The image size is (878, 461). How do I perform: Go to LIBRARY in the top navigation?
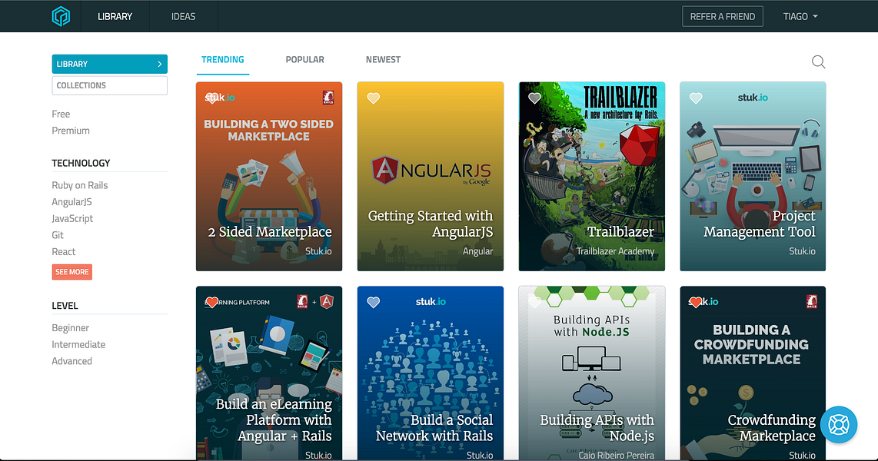[x=115, y=16]
